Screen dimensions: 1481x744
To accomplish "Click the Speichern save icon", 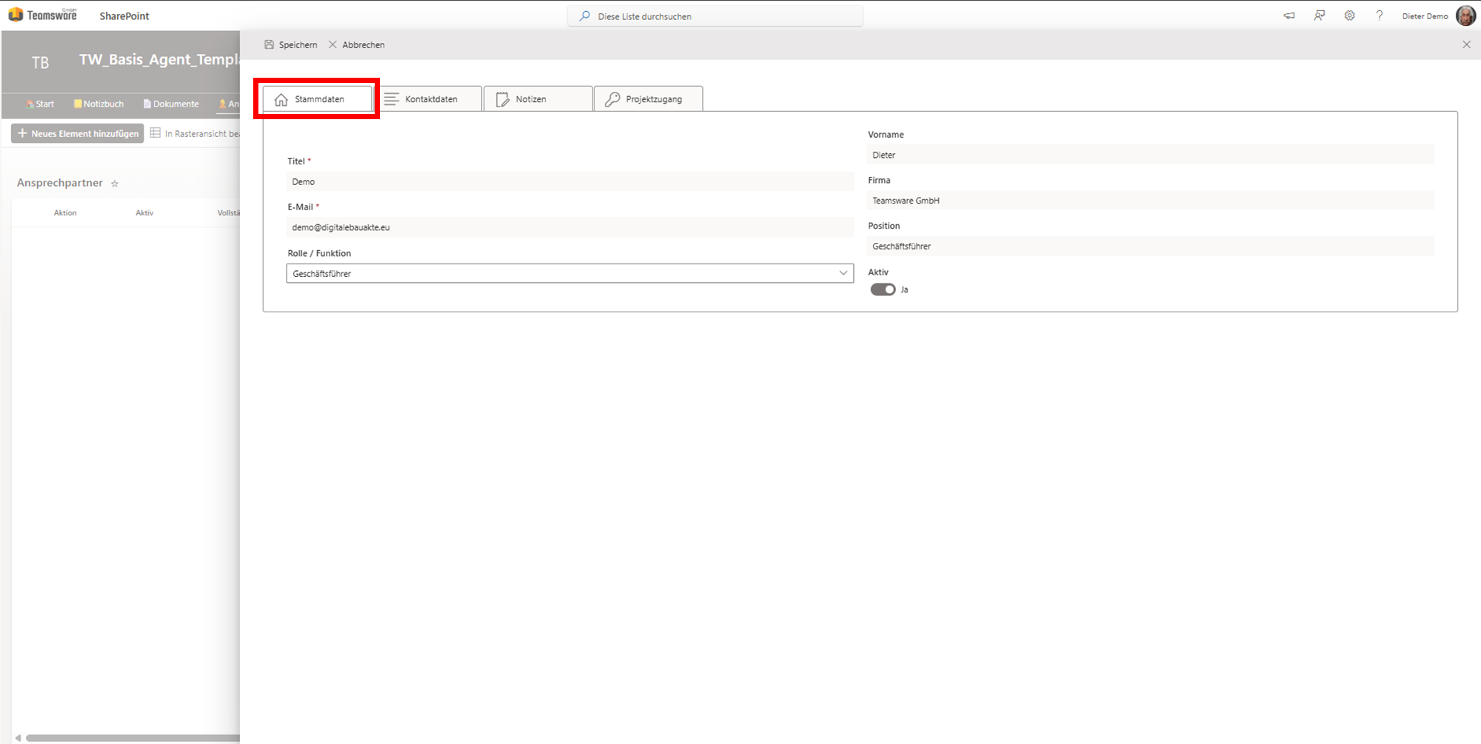I will click(270, 44).
